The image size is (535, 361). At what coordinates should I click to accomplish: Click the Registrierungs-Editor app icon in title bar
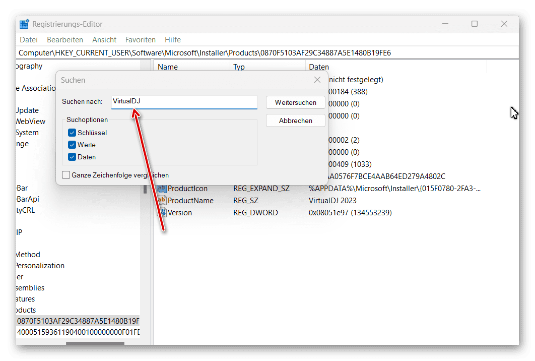pyautogui.click(x=24, y=24)
